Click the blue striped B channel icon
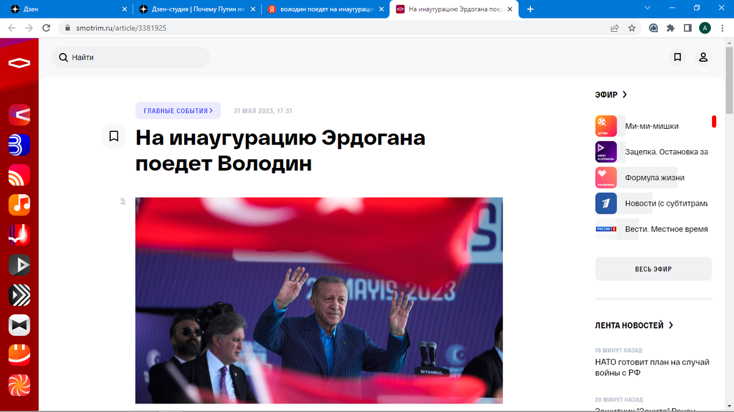734x412 pixels. coord(19,145)
